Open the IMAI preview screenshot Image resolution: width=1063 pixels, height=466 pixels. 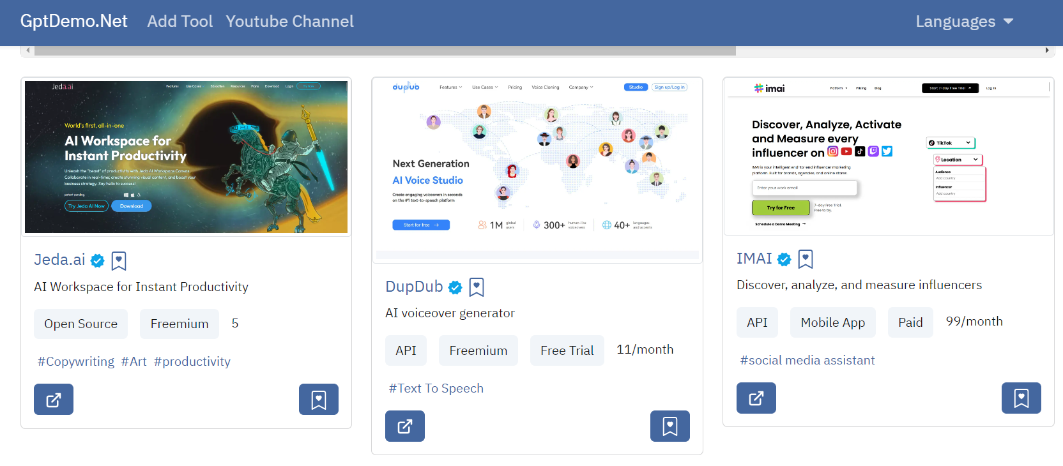889,156
